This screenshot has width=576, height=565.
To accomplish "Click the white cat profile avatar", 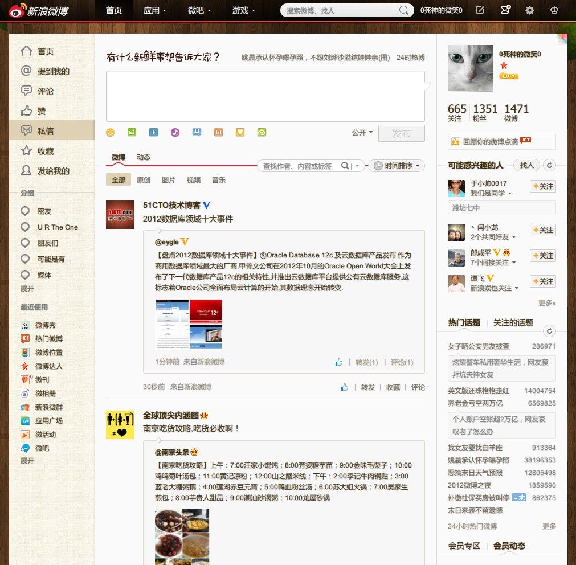I will click(470, 68).
